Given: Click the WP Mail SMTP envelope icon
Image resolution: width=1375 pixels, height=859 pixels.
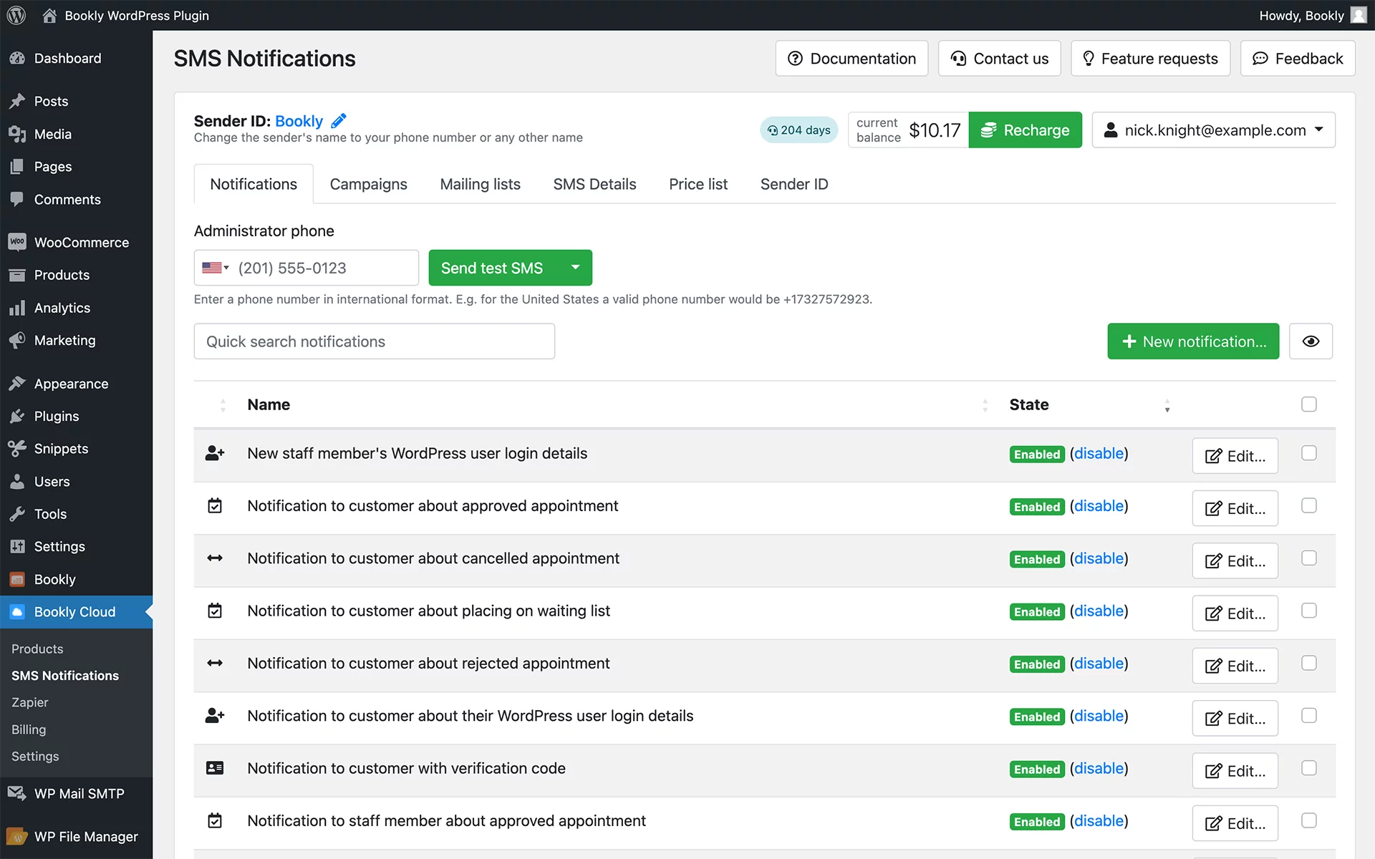Looking at the screenshot, I should [17, 793].
